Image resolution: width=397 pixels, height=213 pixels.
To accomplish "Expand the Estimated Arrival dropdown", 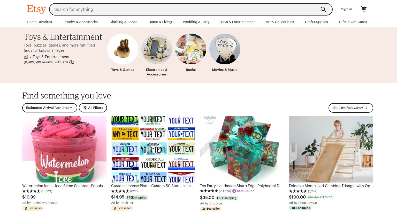I will tap(50, 108).
